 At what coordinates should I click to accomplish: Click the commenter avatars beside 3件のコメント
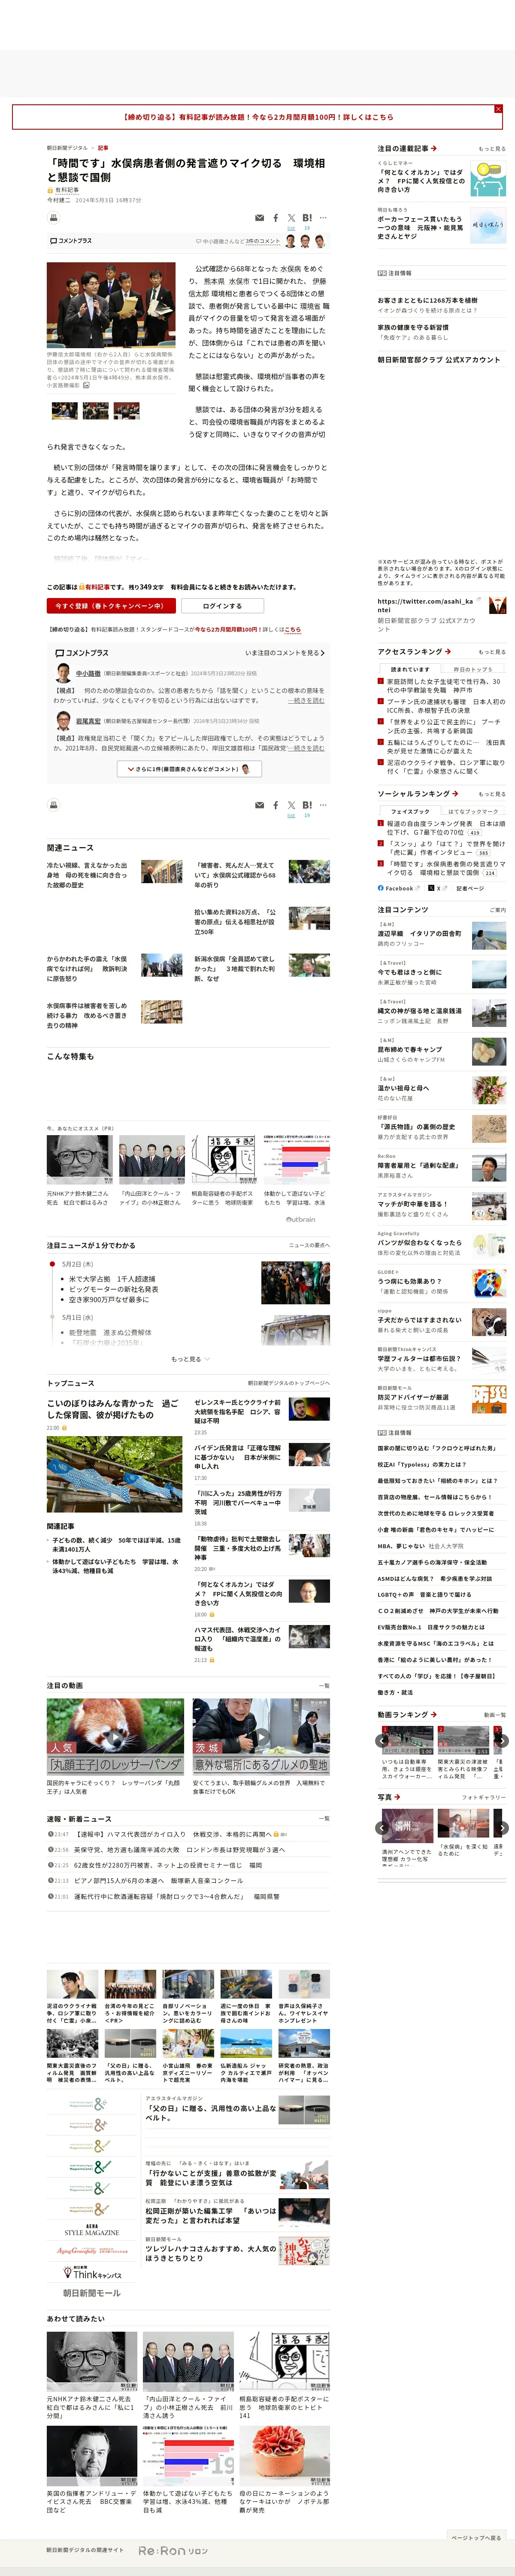coord(305,241)
